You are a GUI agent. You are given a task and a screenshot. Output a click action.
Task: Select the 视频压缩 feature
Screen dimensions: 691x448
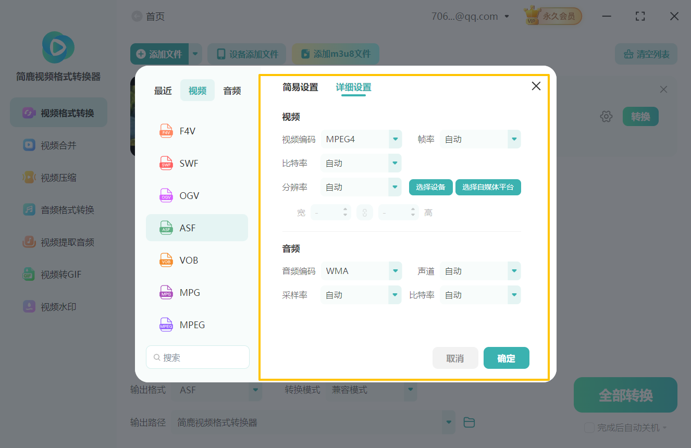point(58,177)
